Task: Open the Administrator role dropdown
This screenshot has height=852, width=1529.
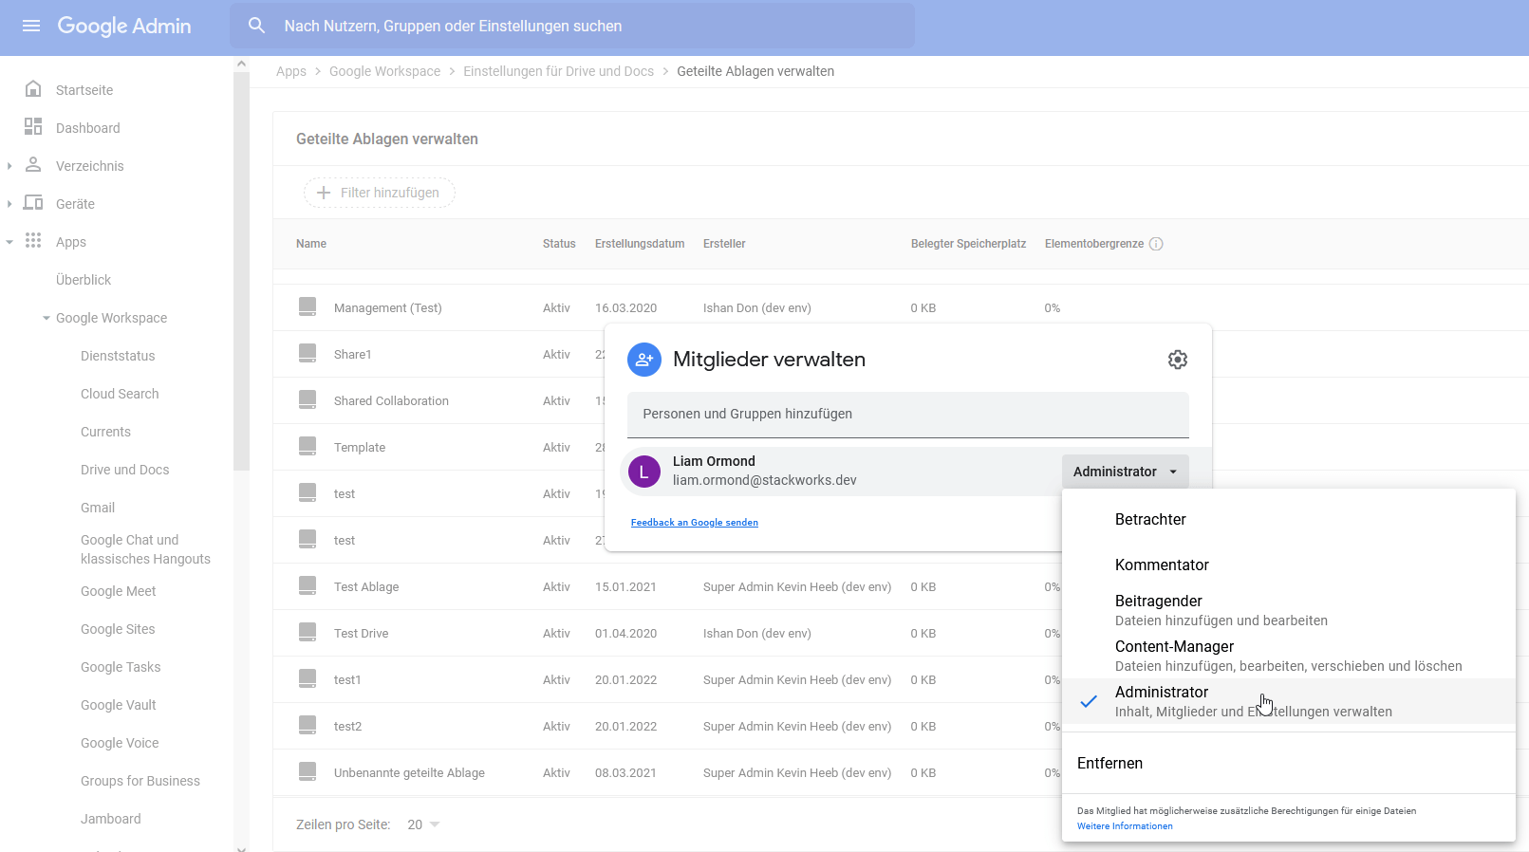Action: [1125, 472]
